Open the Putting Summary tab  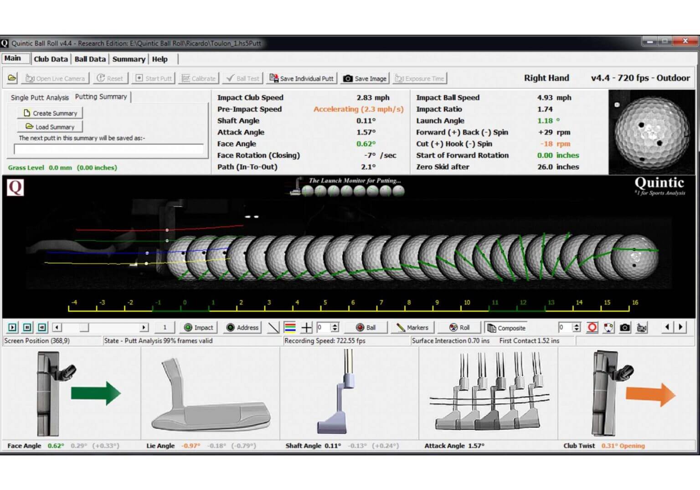[x=101, y=96]
